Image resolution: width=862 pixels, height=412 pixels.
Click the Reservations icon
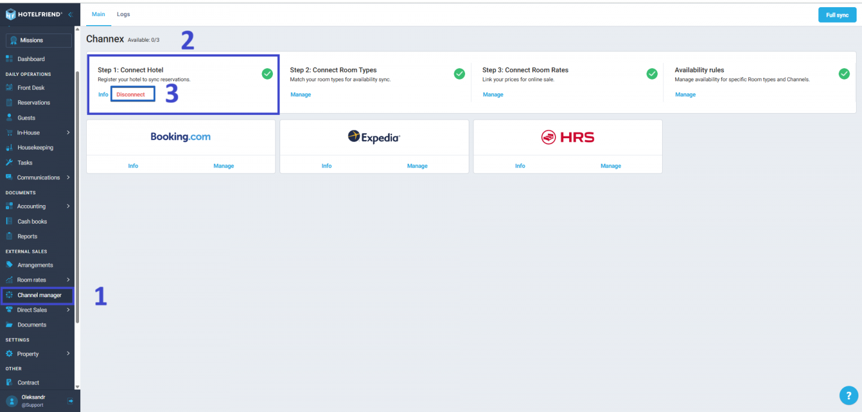(x=9, y=102)
